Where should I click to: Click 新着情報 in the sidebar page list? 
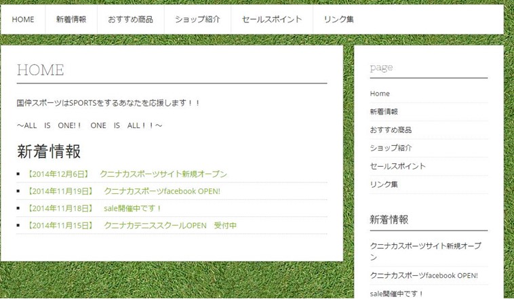click(x=384, y=111)
